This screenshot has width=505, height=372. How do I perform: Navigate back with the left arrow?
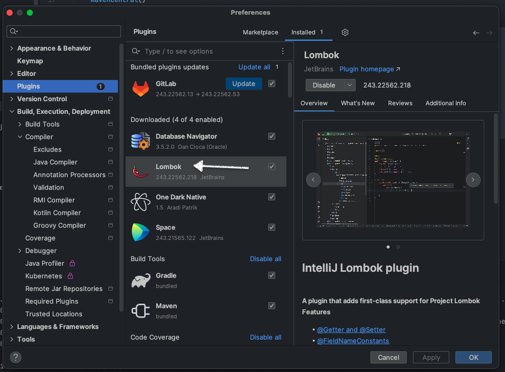click(476, 33)
